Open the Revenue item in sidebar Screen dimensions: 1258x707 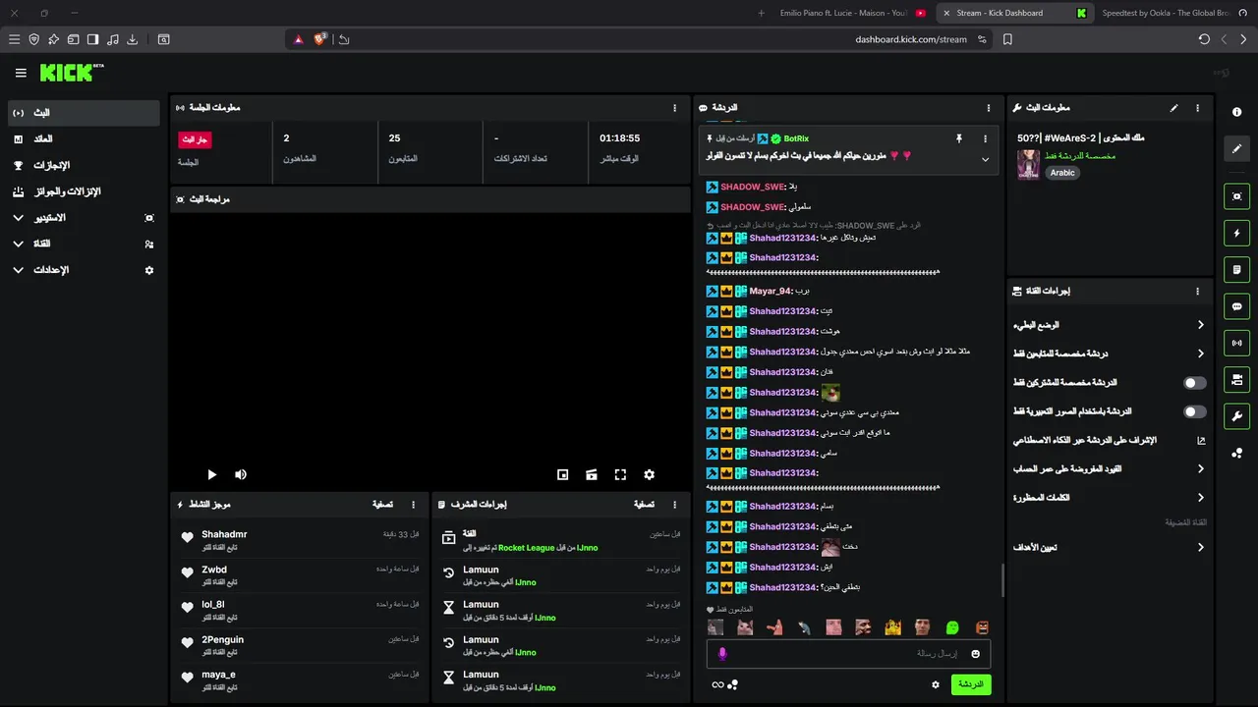click(x=83, y=139)
